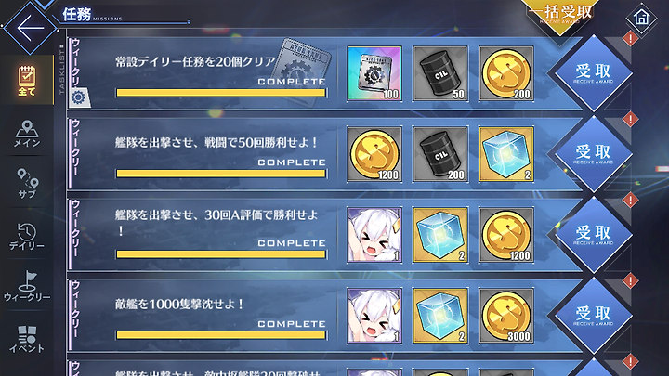Tap progress bar of the 1000 ships mission
669x376 pixels.
point(221,335)
